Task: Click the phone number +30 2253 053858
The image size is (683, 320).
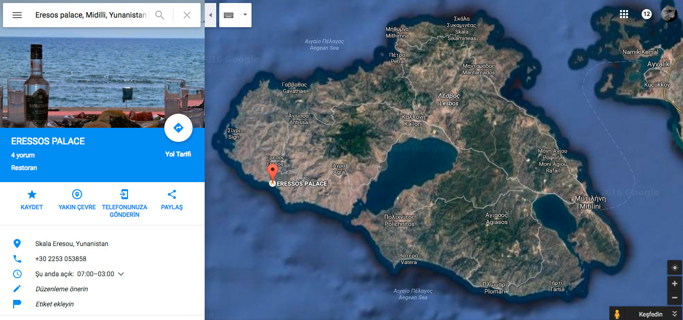Action: point(60,259)
